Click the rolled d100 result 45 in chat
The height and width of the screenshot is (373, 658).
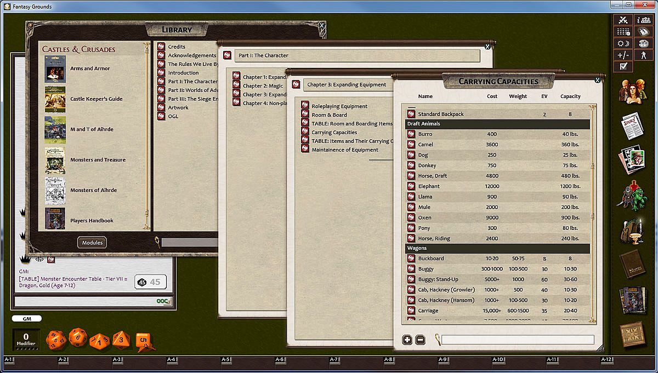[x=150, y=282]
